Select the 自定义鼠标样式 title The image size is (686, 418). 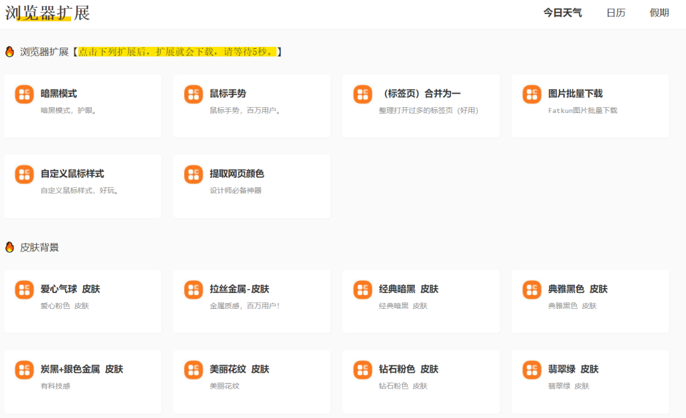[72, 174]
